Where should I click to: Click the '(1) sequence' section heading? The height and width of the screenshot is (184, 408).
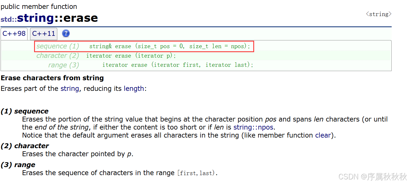[25, 111]
